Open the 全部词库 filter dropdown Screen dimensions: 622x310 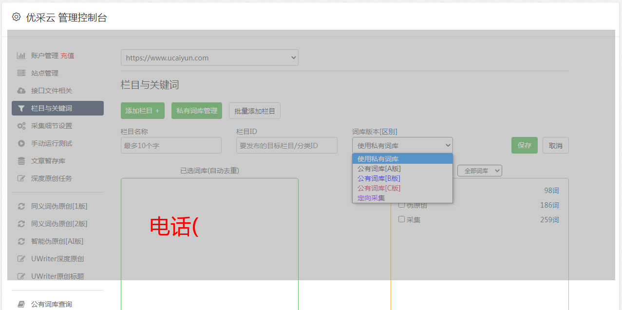(x=479, y=171)
